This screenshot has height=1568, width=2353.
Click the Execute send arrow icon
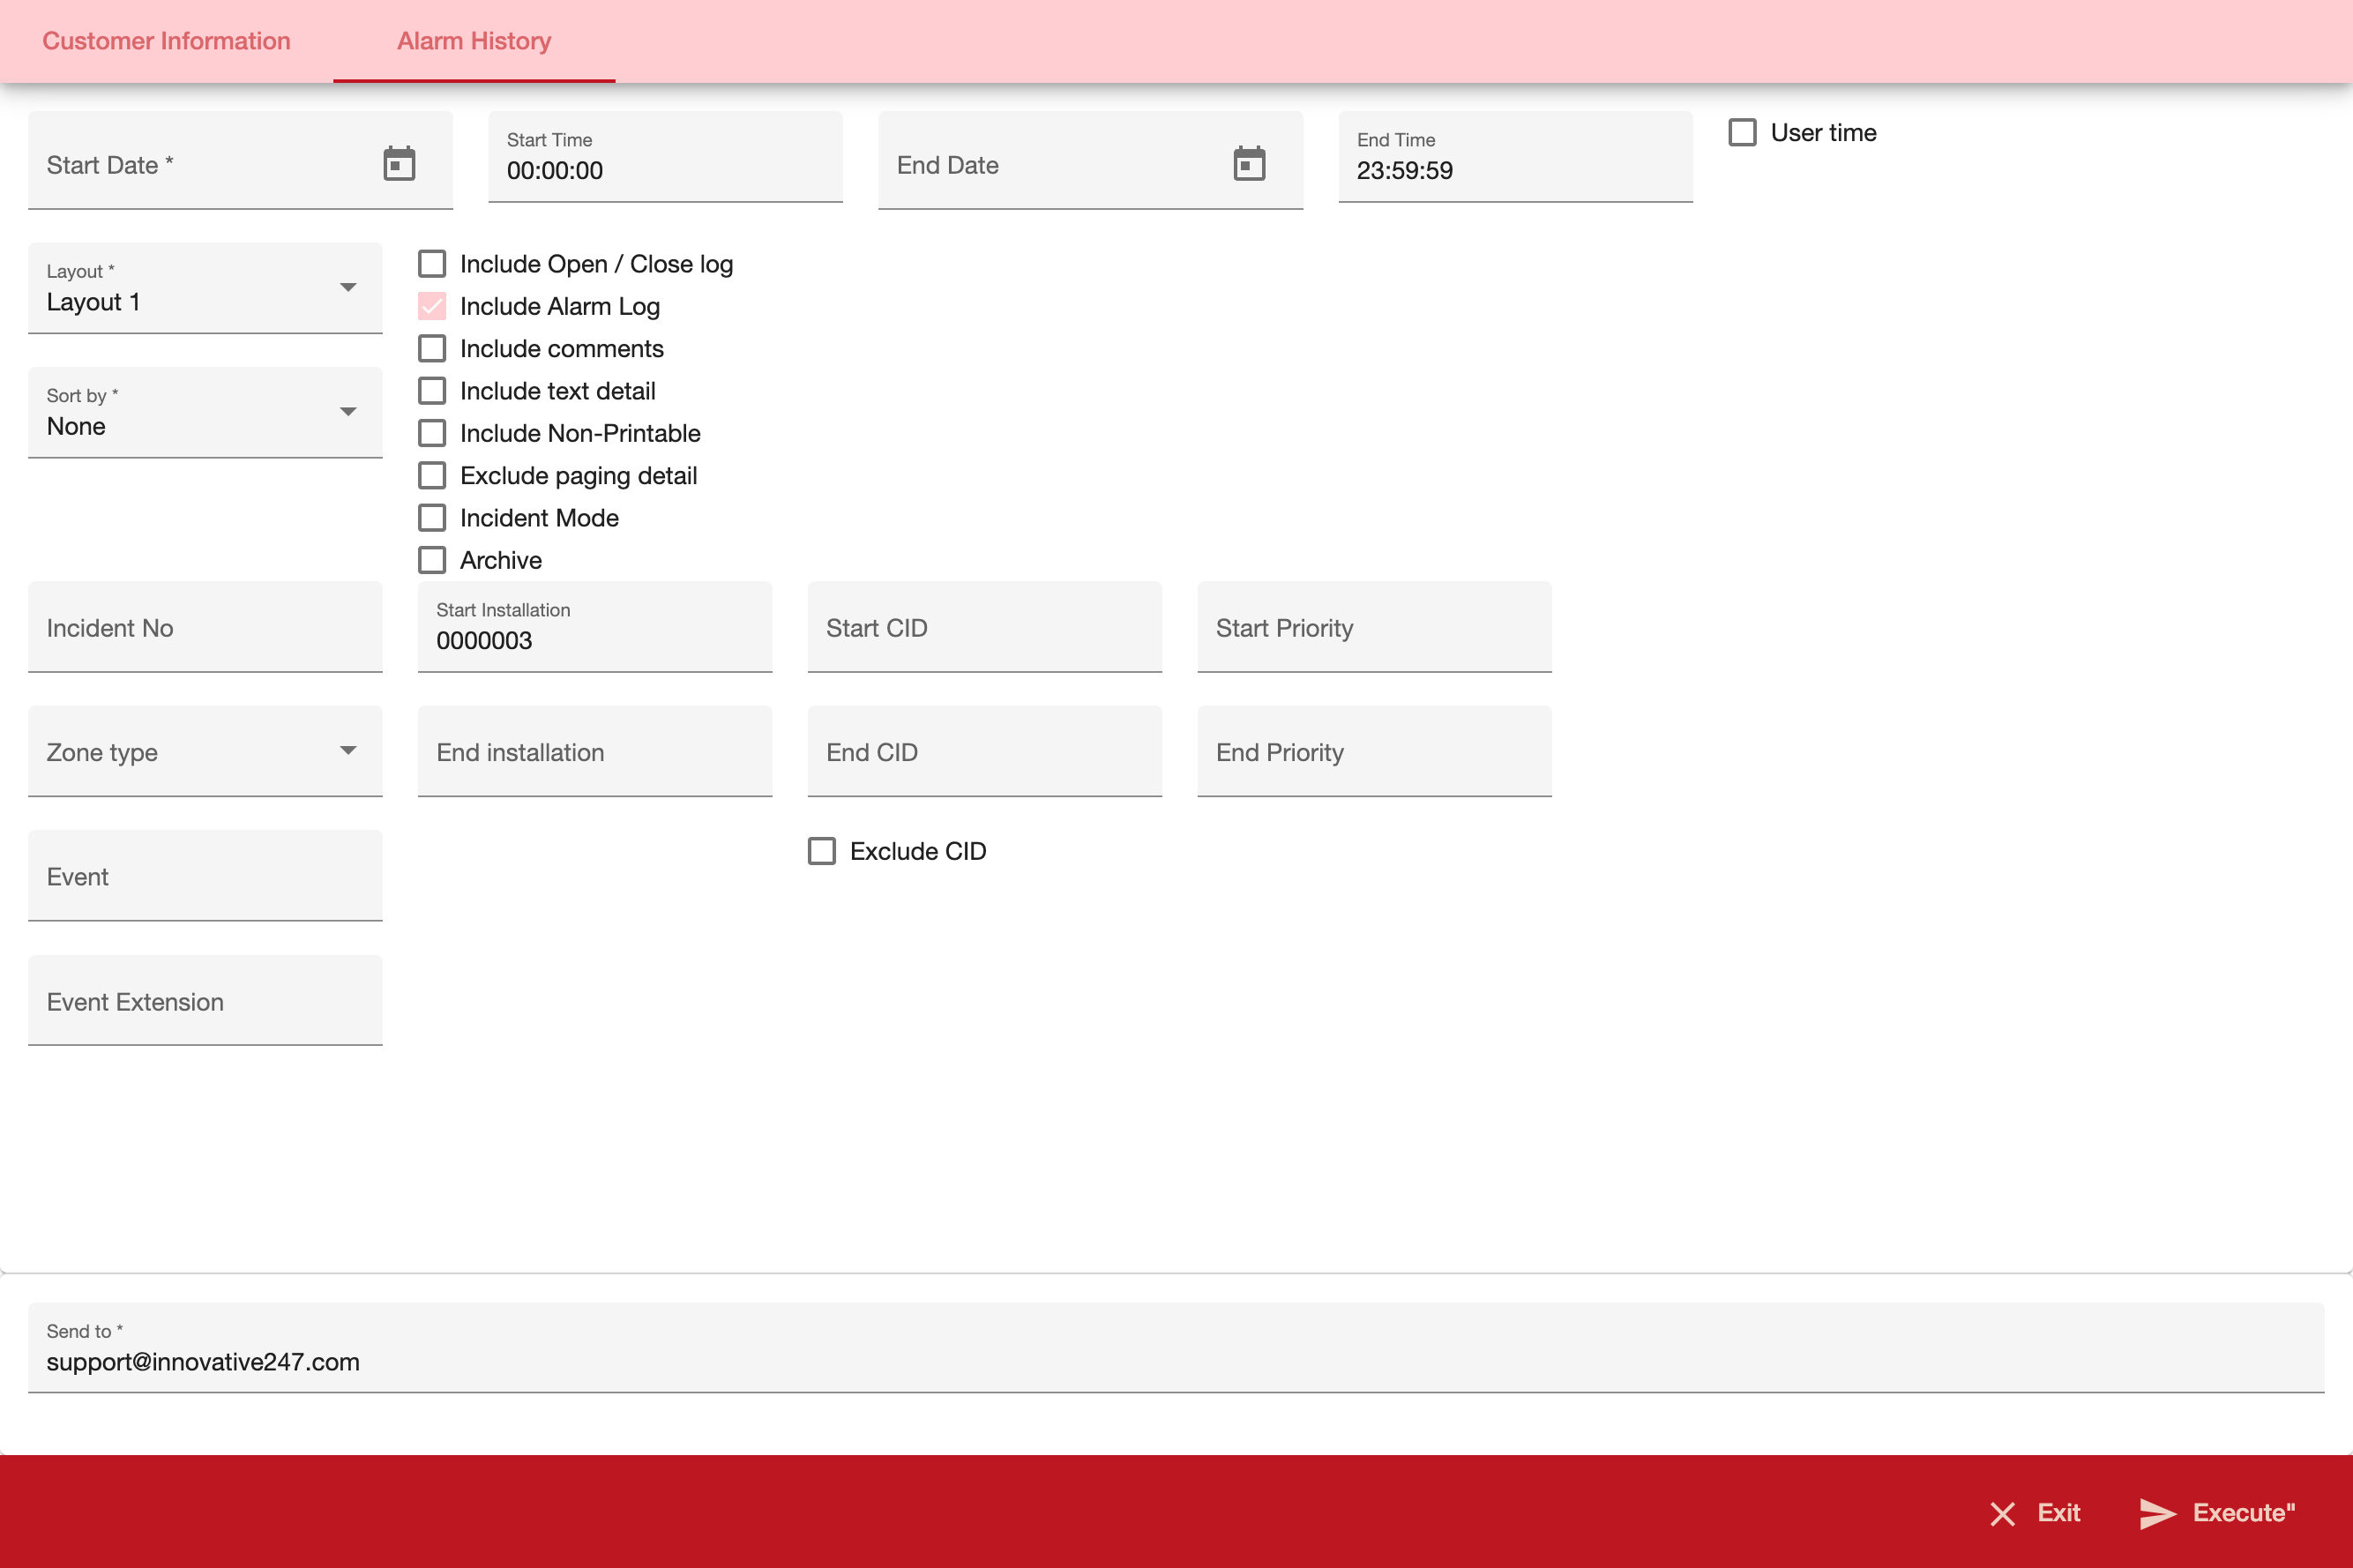tap(2157, 1513)
